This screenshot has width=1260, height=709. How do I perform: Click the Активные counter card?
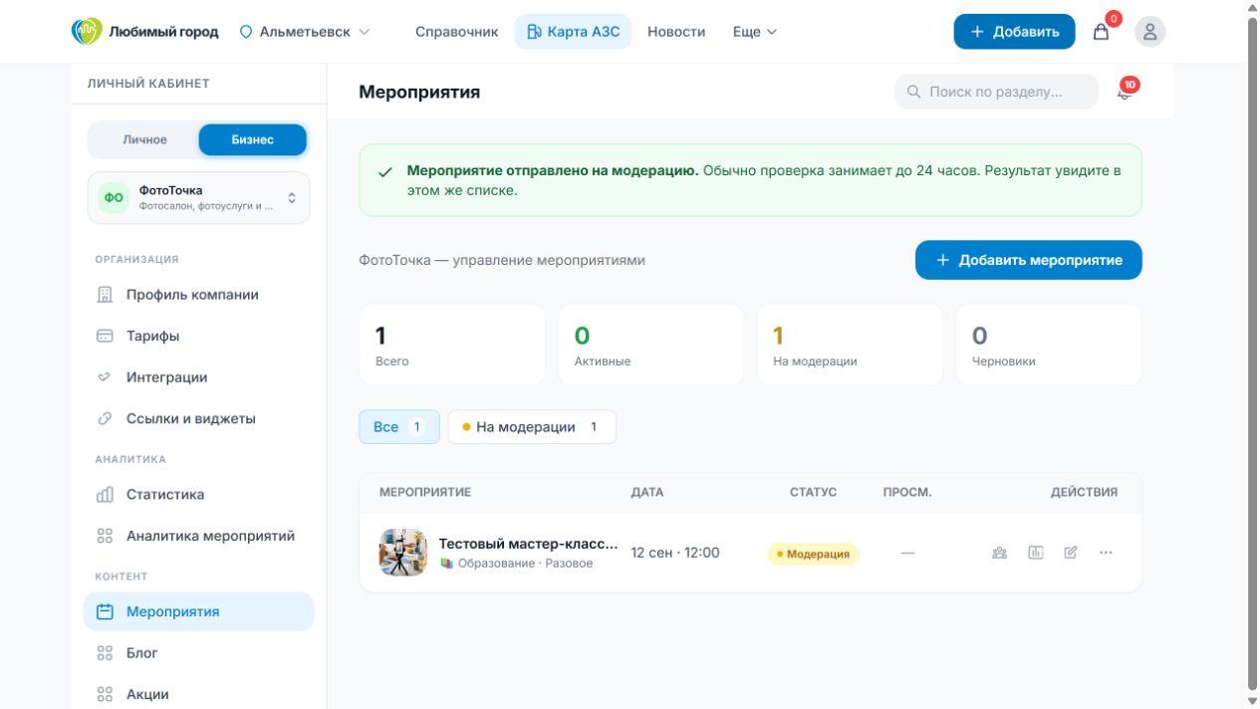pyautogui.click(x=650, y=345)
